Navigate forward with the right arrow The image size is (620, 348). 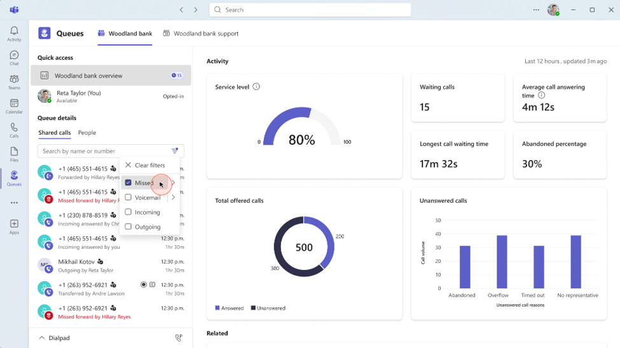tap(196, 10)
